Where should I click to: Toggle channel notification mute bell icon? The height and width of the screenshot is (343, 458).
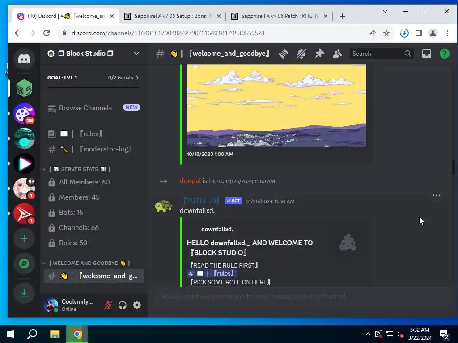tap(301, 54)
